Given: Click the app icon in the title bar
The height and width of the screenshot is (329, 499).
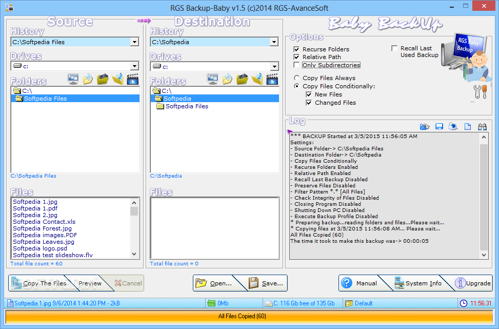Looking at the screenshot, I should click(9, 7).
